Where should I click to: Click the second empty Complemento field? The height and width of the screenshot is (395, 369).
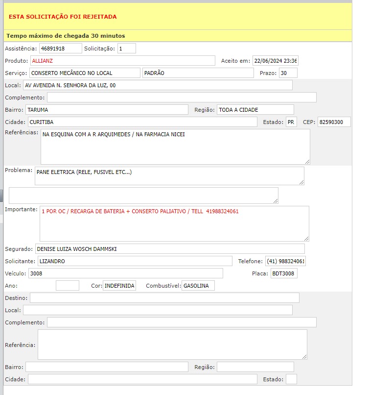point(182,322)
